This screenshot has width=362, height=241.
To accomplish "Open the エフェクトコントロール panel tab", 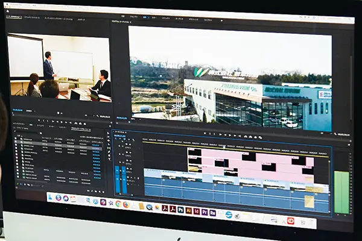I will [32, 17].
